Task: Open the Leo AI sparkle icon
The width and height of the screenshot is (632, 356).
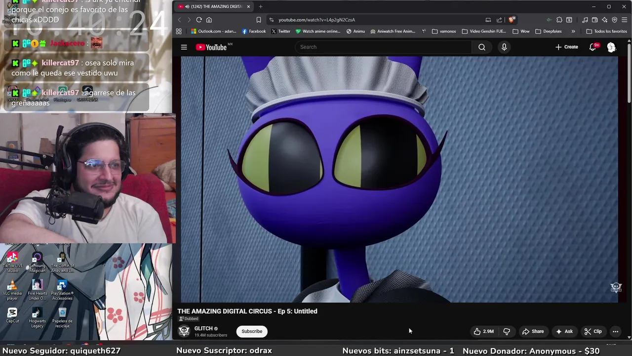Action: tap(605, 20)
